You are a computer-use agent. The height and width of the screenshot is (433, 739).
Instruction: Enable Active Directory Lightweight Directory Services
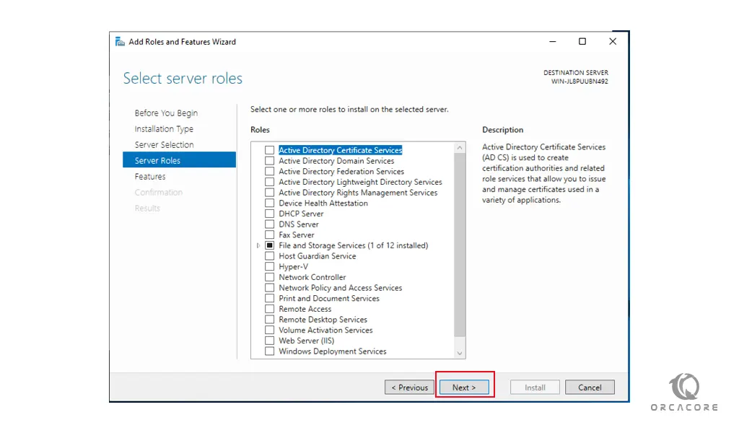pyautogui.click(x=269, y=182)
